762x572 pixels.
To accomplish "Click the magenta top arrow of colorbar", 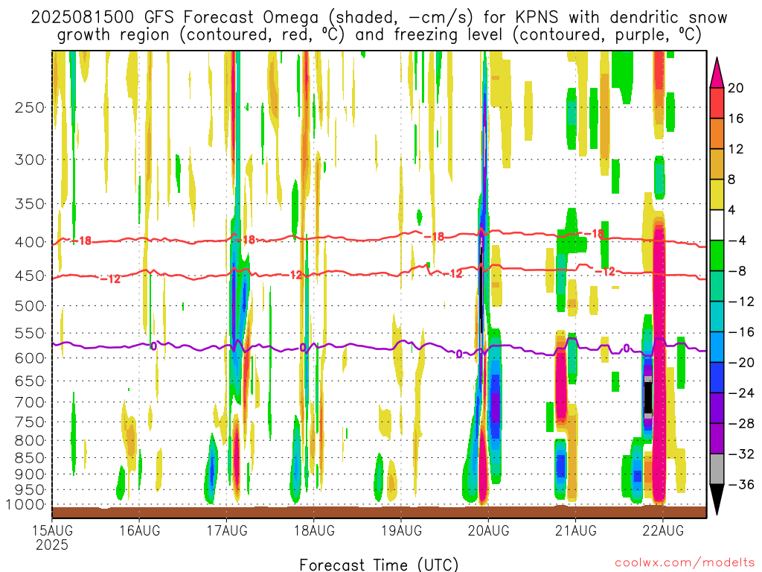I will (717, 72).
